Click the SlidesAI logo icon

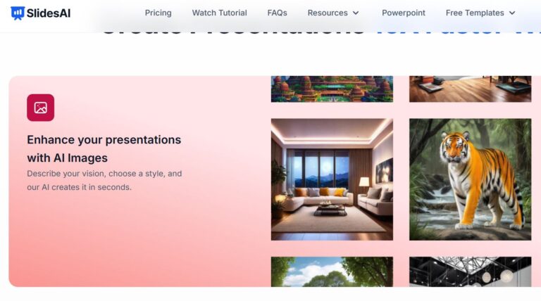[x=18, y=13]
